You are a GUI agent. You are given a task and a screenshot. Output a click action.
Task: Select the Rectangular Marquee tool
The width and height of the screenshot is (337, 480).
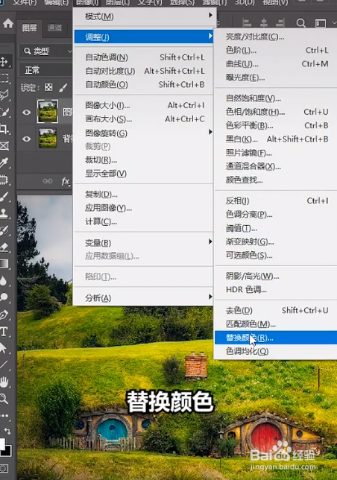(4, 78)
